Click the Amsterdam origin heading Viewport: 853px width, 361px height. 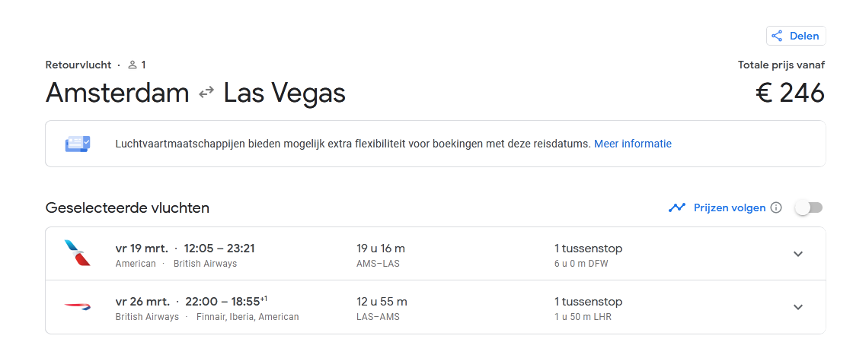click(x=117, y=93)
